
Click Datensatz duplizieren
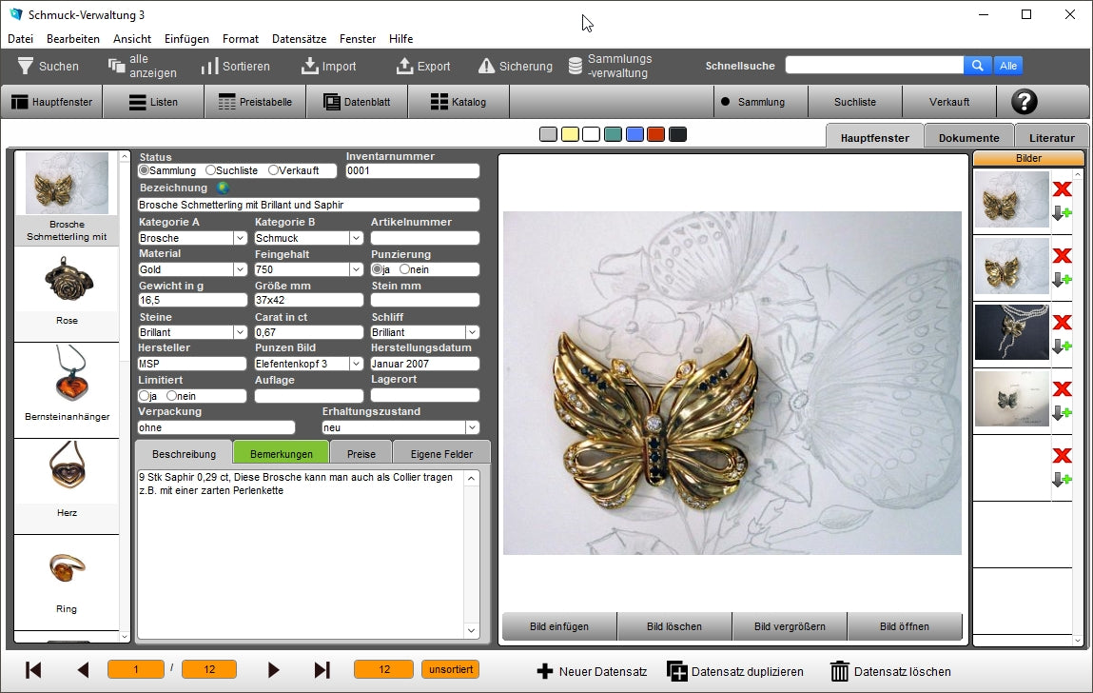(x=735, y=671)
